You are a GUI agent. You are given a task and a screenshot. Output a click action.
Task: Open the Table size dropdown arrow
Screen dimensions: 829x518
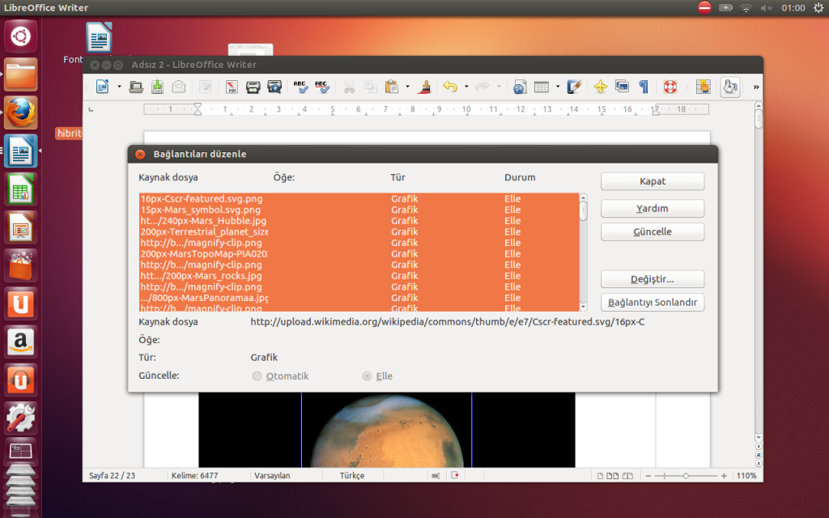[557, 87]
